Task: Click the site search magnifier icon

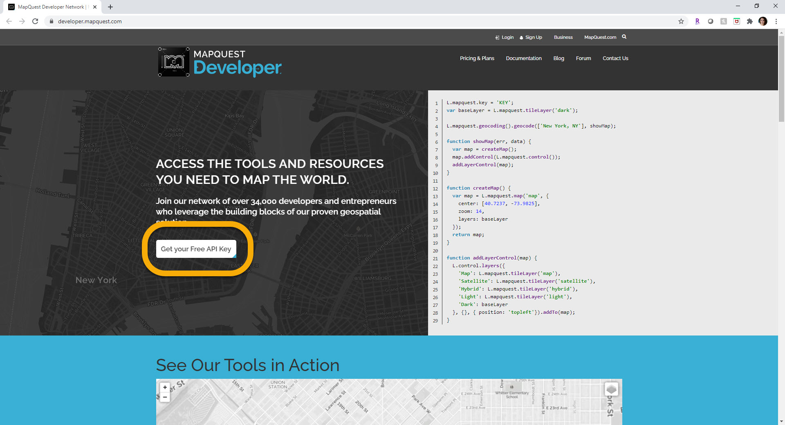Action: (x=624, y=37)
